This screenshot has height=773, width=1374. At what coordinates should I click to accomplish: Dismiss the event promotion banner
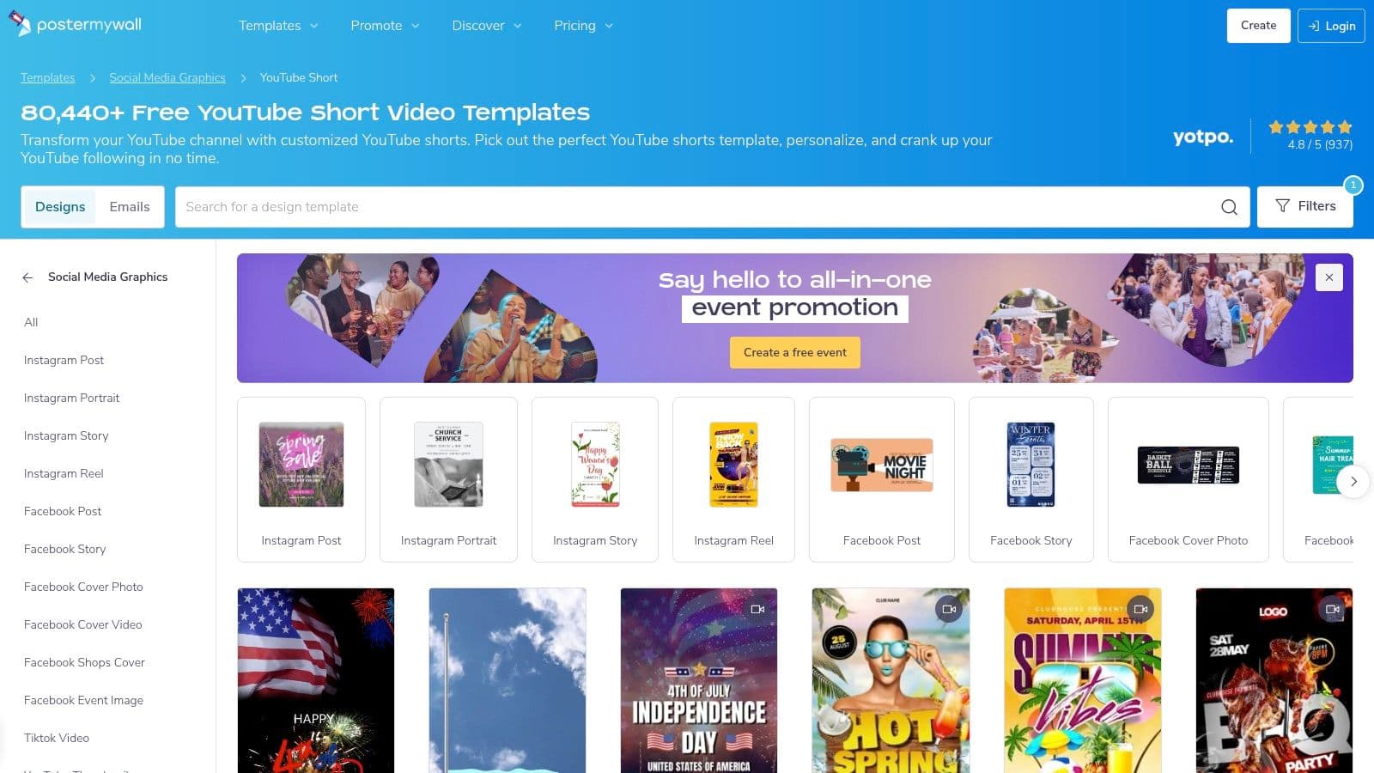[x=1328, y=277]
